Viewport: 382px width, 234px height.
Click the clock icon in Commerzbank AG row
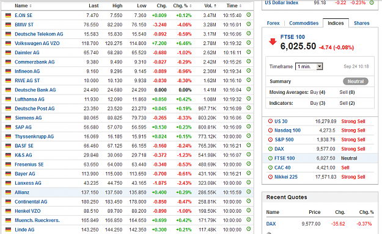[249, 61]
